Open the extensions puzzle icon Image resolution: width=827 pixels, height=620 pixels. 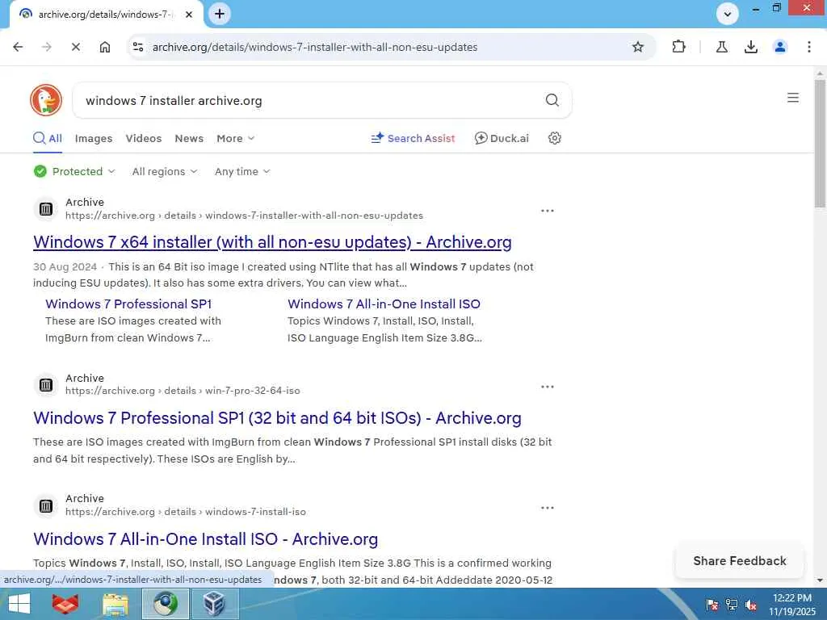(x=678, y=47)
